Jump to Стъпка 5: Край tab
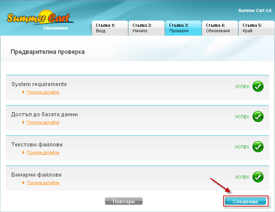The width and height of the screenshot is (275, 212). 256,28
